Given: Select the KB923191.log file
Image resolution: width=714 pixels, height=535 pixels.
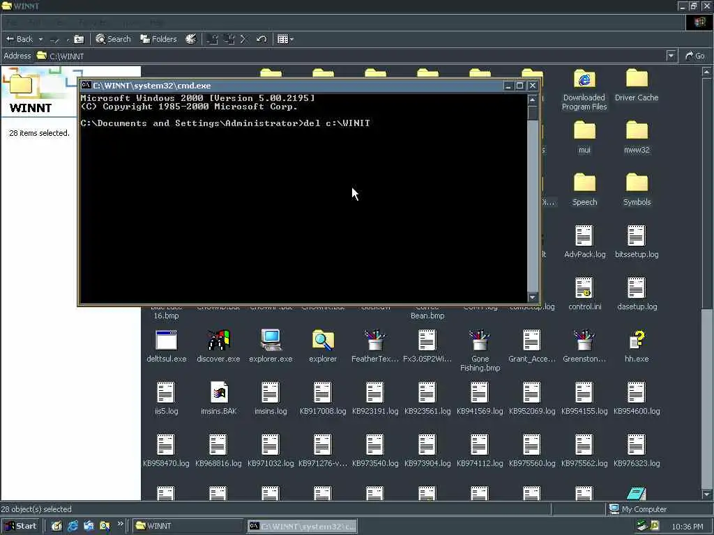Looking at the screenshot, I should (375, 398).
